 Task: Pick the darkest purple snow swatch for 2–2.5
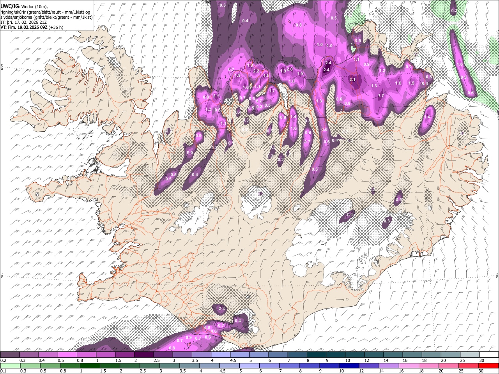click(x=143, y=355)
